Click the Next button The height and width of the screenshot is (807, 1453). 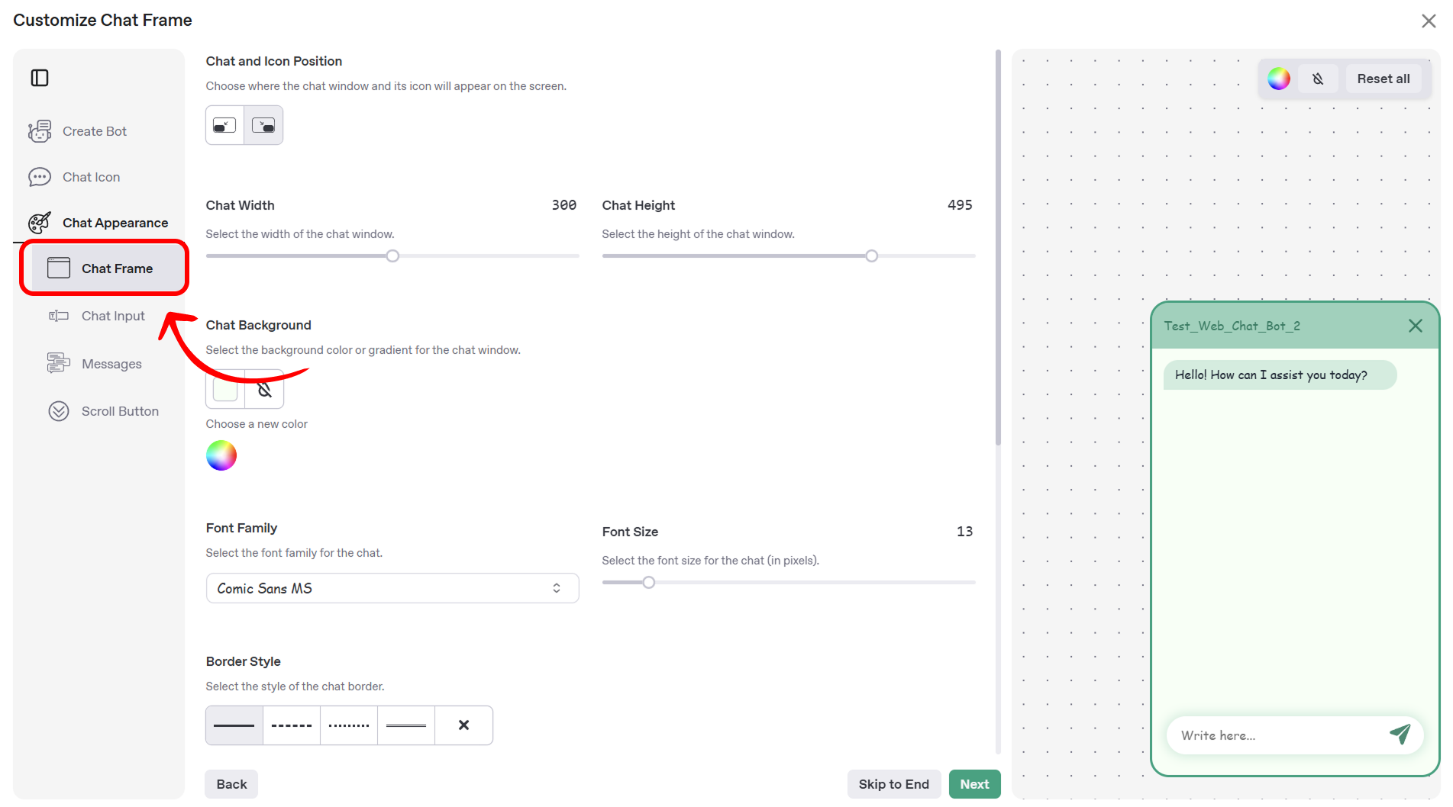pyautogui.click(x=974, y=784)
